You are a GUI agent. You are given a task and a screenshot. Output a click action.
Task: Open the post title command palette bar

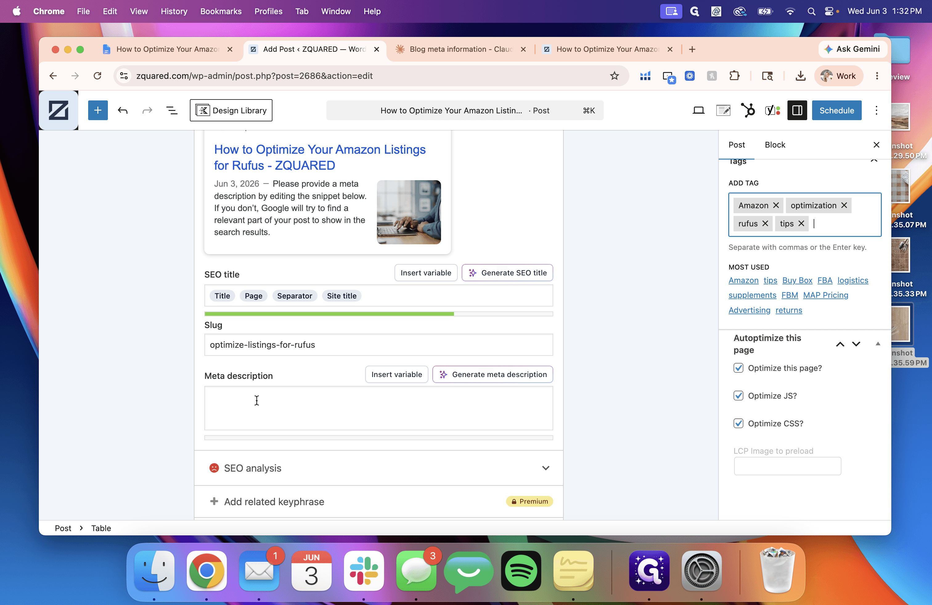point(464,110)
